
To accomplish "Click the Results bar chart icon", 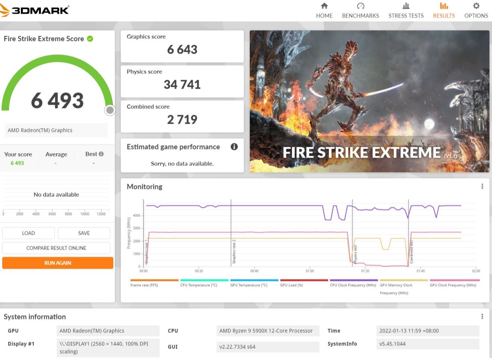I will click(x=444, y=6).
